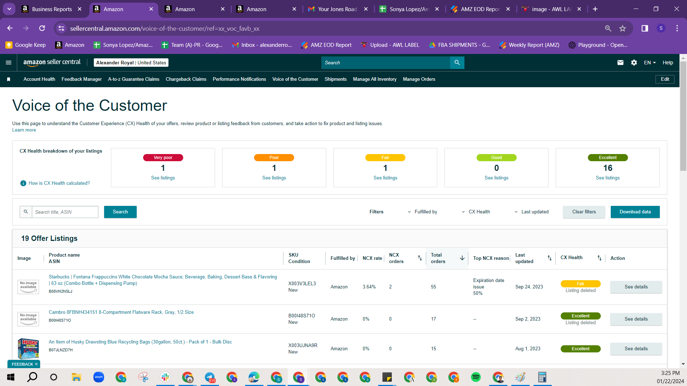Sort by NCX orders column arrows

coord(420,258)
